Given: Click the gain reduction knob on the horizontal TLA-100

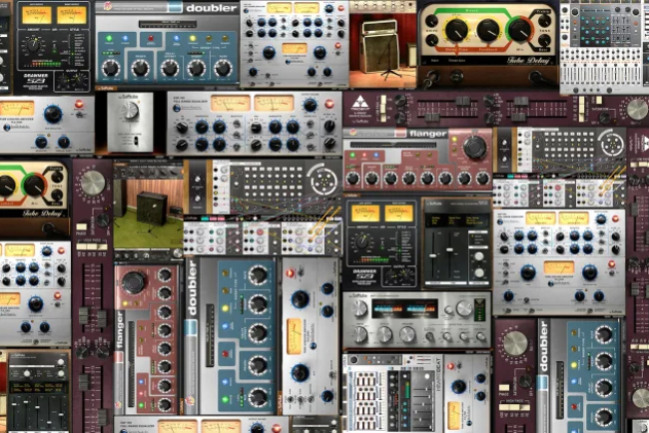Looking at the screenshot, I should tap(53, 114).
